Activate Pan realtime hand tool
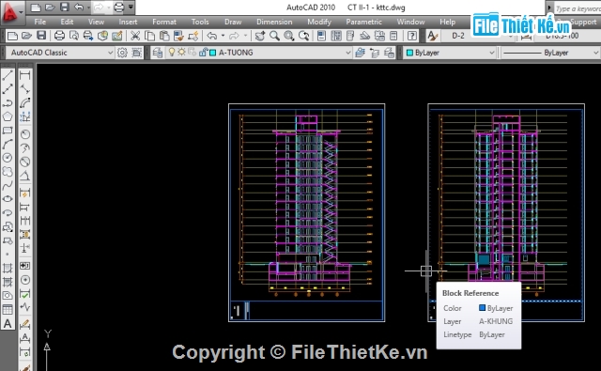 [259, 36]
